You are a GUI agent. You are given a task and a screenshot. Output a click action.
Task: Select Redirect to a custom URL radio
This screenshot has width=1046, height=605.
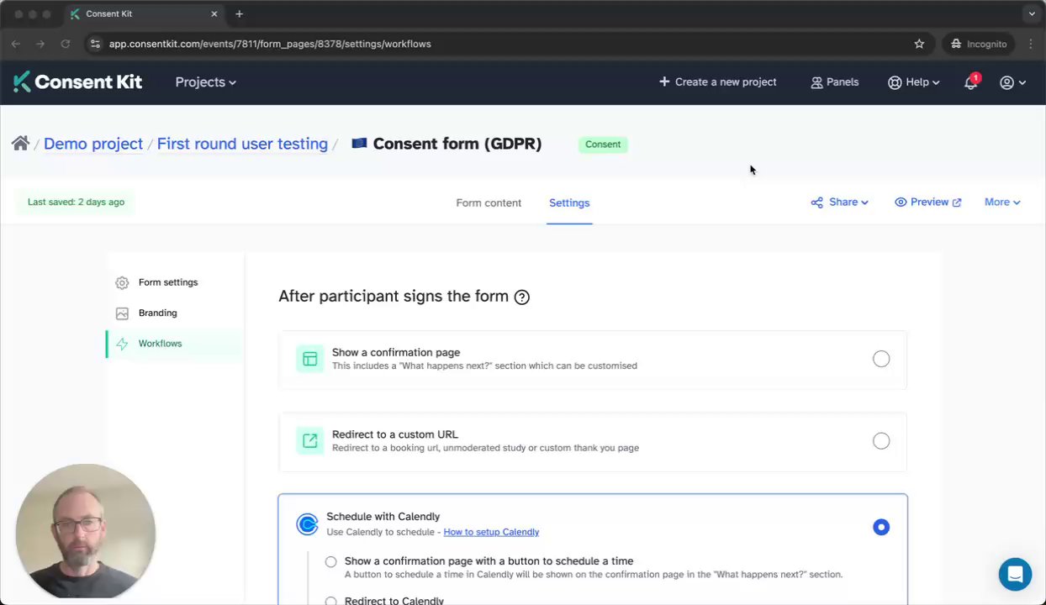click(880, 441)
